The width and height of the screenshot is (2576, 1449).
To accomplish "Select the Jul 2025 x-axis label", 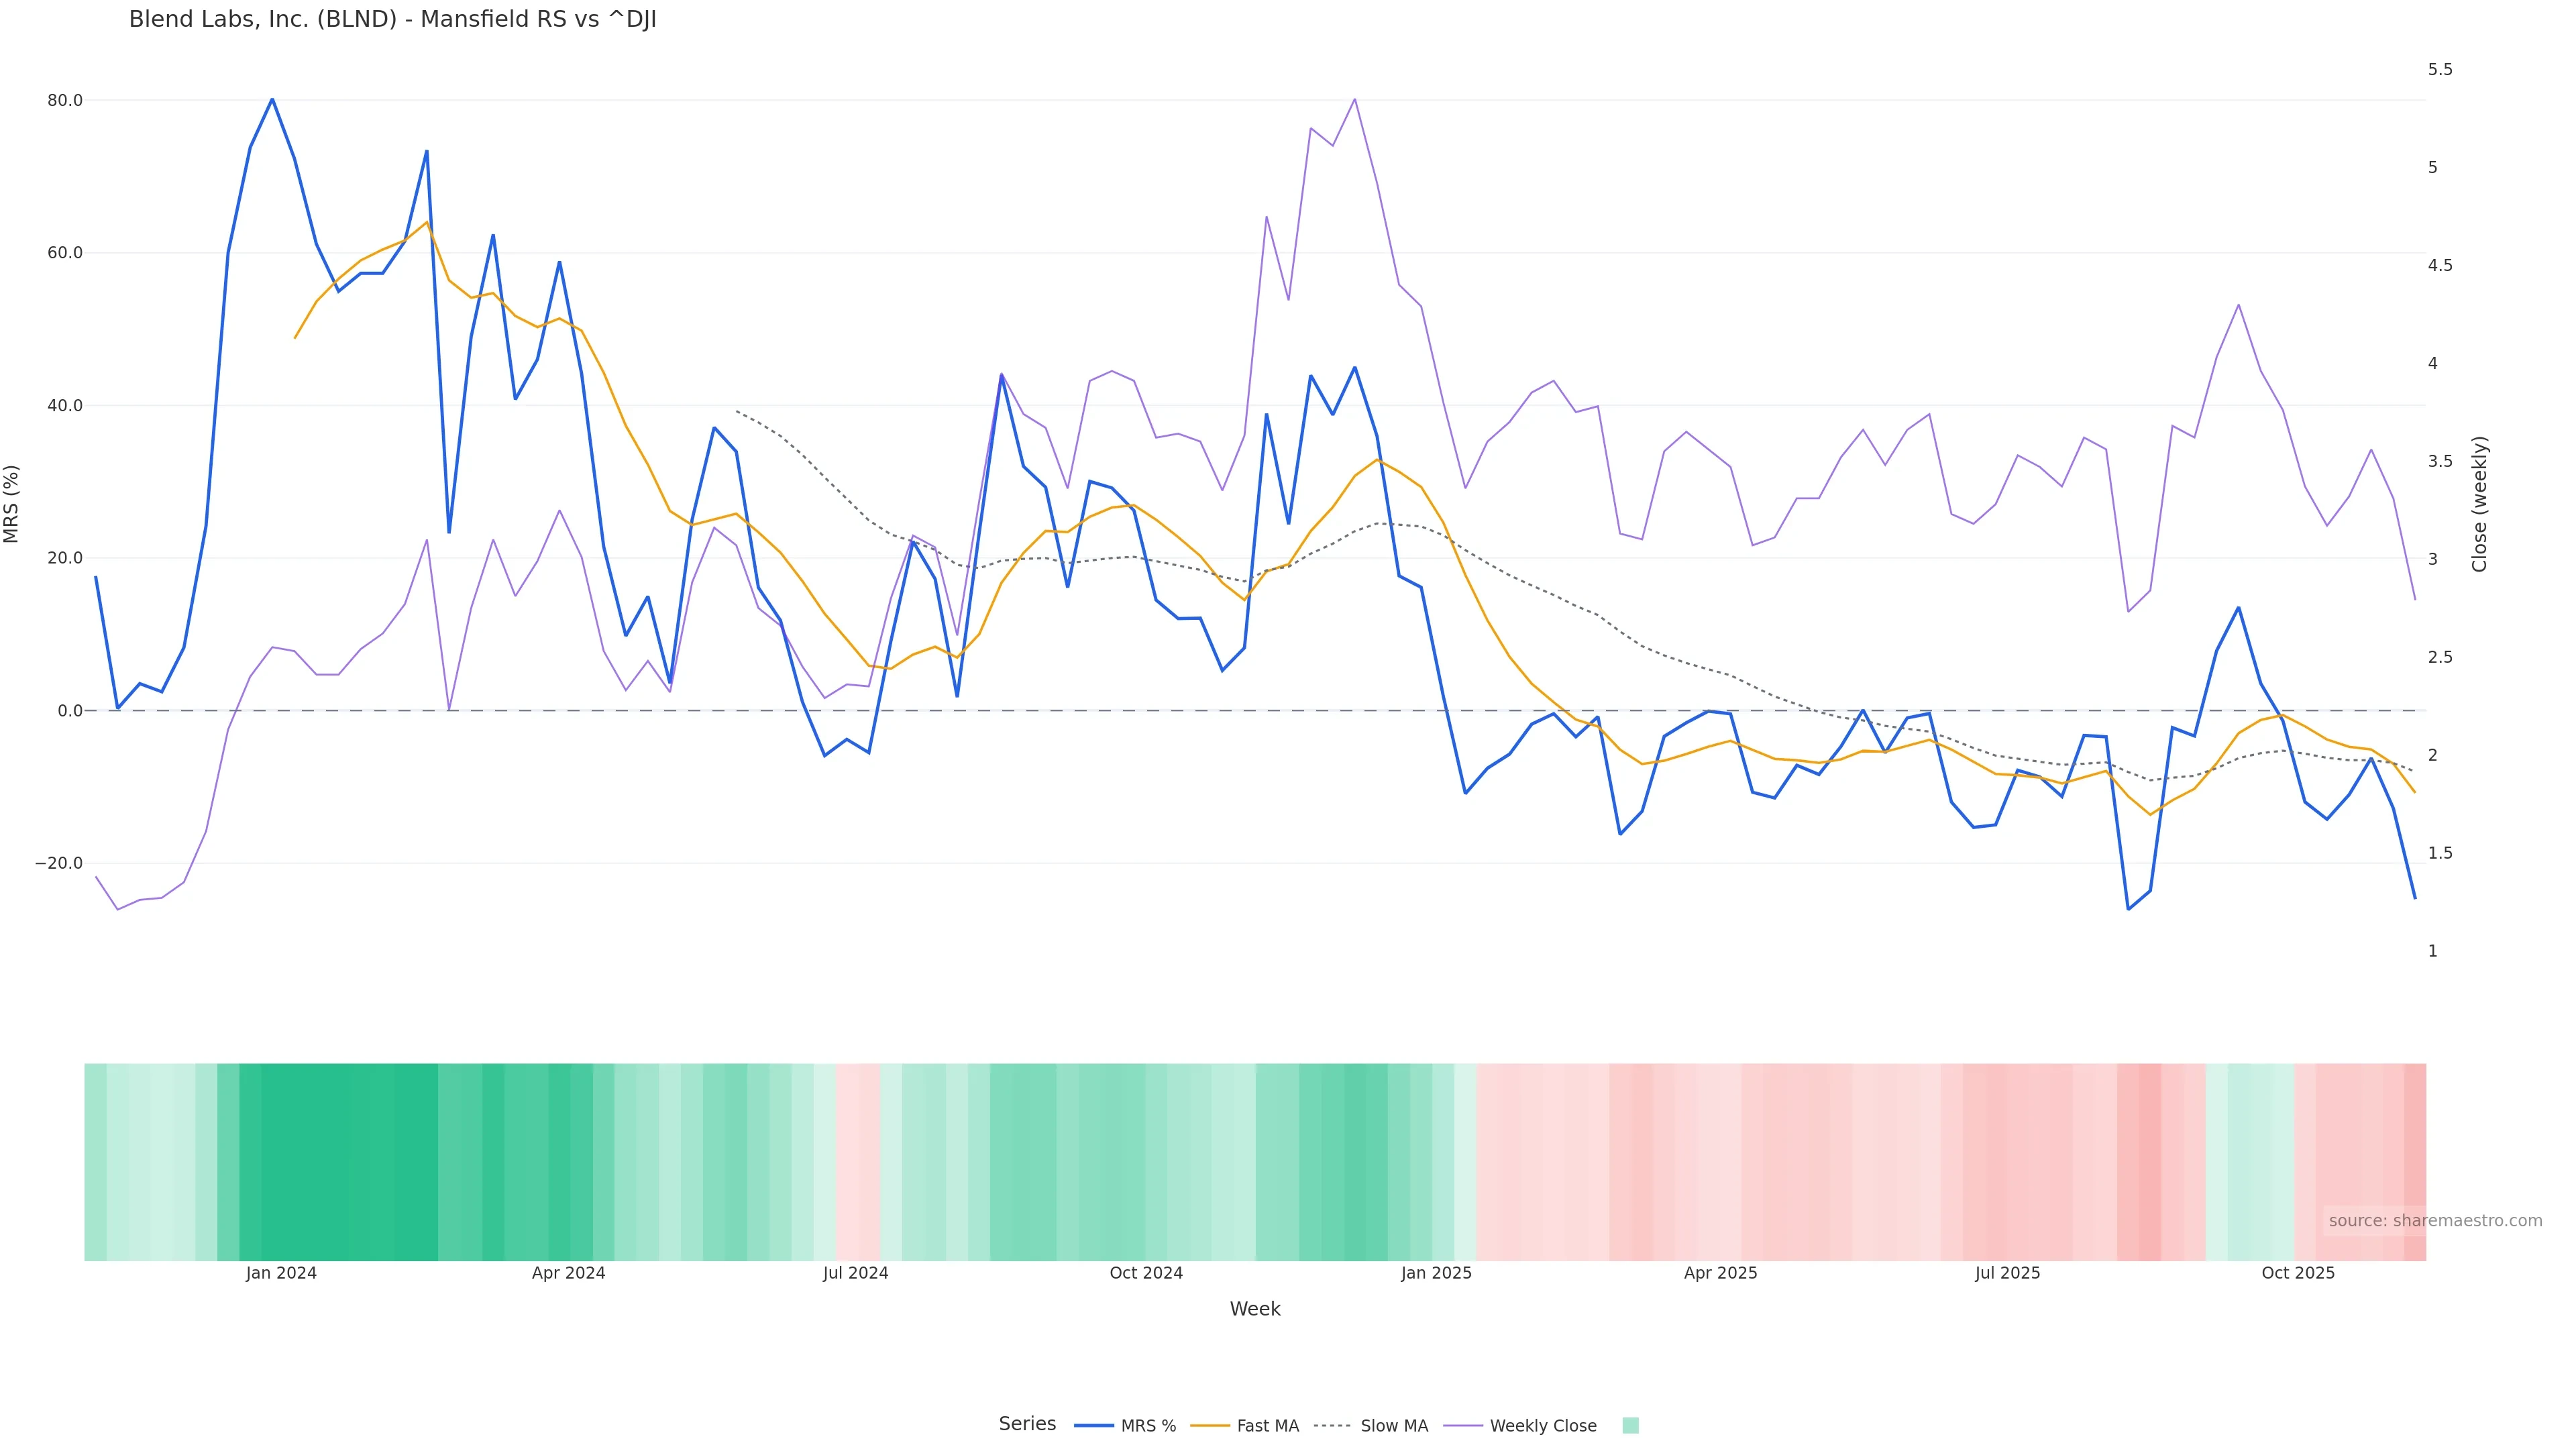I will 2007,1273.
